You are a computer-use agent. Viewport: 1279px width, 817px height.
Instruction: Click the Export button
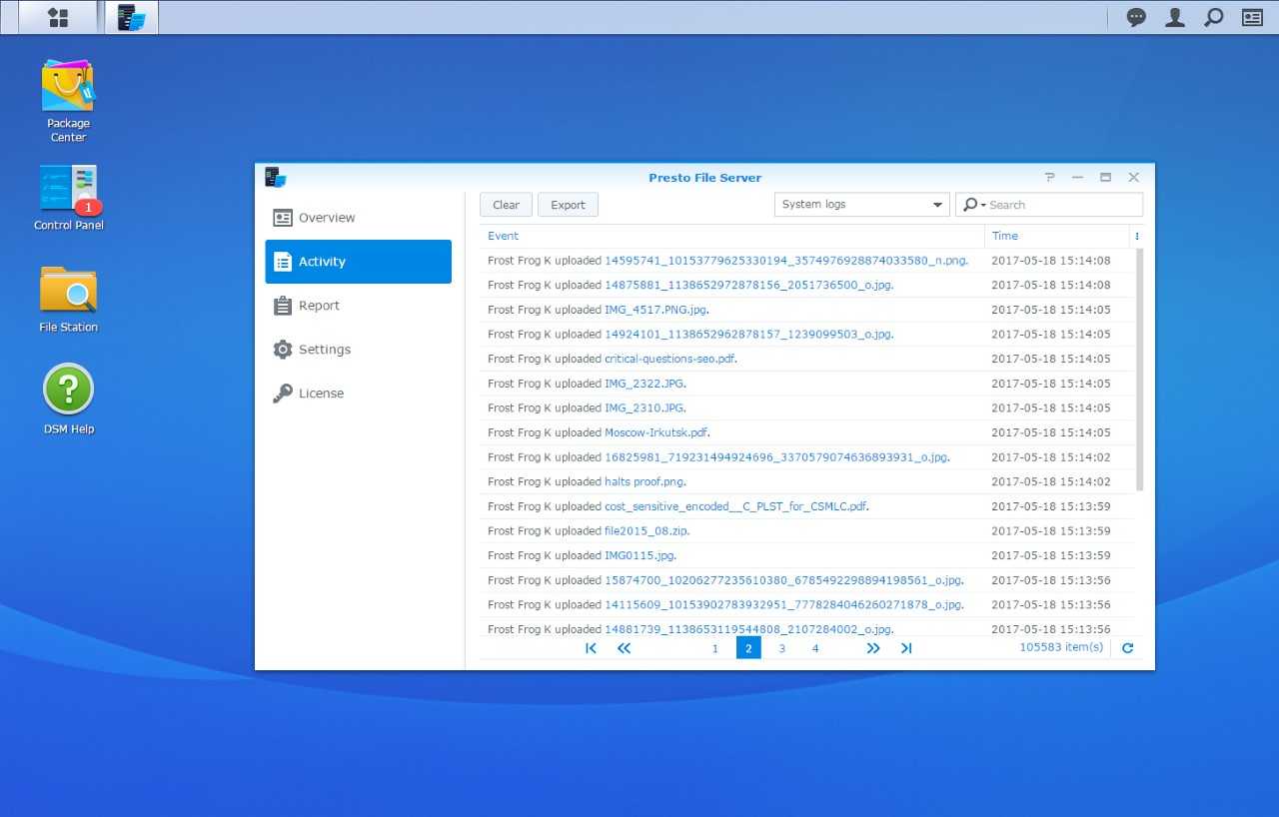[x=568, y=205]
